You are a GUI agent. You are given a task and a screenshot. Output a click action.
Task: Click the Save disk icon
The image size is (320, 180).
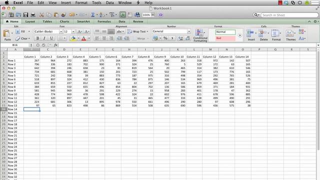(x=25, y=14)
